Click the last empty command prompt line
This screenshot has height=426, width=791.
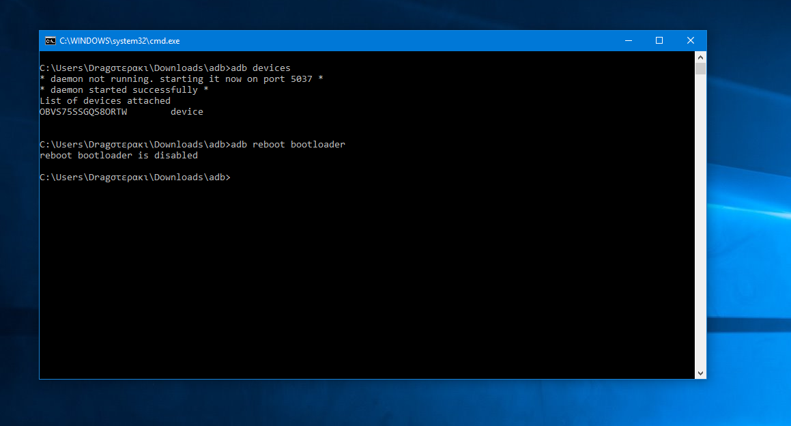pyautogui.click(x=134, y=177)
